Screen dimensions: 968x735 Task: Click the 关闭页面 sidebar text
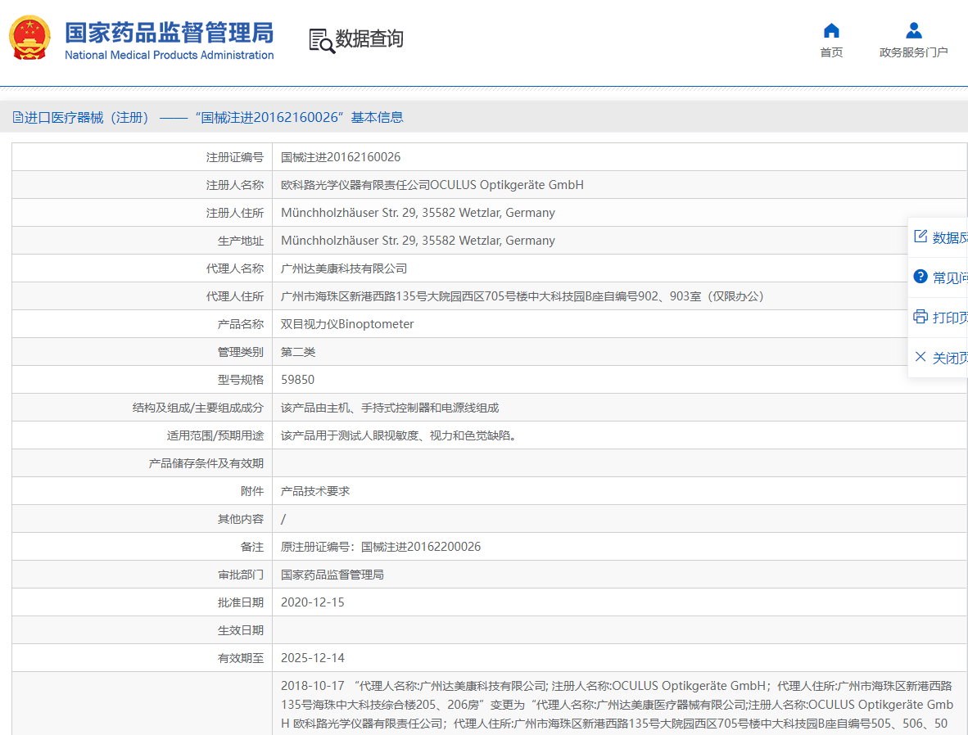pos(949,358)
